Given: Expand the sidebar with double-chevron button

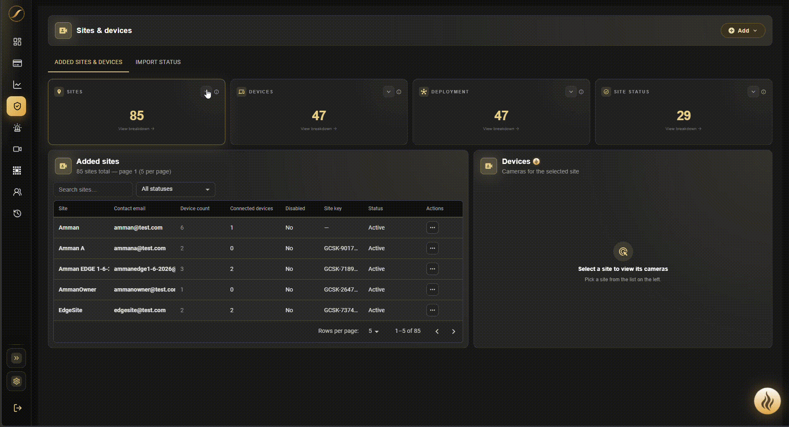Looking at the screenshot, I should (17, 358).
